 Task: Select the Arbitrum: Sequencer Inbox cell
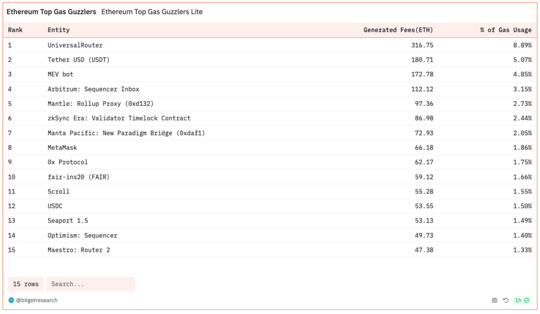[93, 89]
